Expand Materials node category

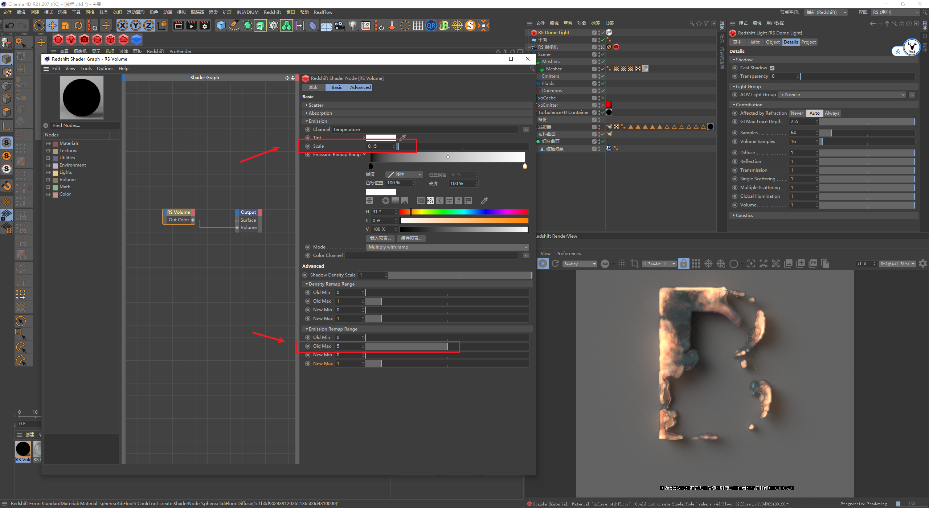coord(48,143)
